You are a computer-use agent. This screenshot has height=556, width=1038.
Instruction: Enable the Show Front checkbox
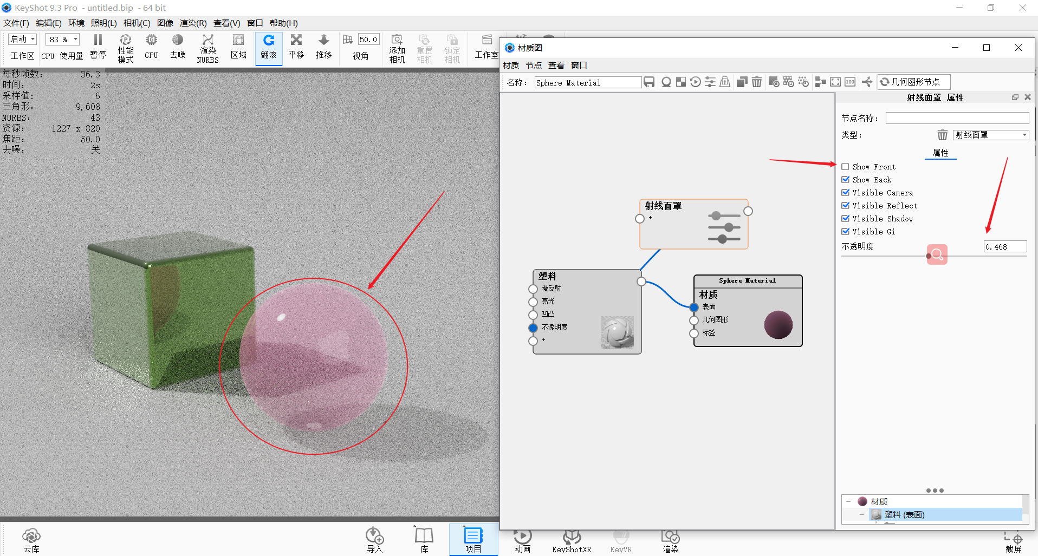tap(845, 167)
